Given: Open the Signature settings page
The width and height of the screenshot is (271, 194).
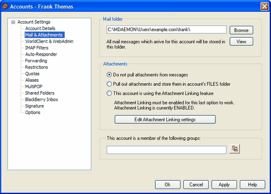Looking at the screenshot, I should (x=34, y=106).
